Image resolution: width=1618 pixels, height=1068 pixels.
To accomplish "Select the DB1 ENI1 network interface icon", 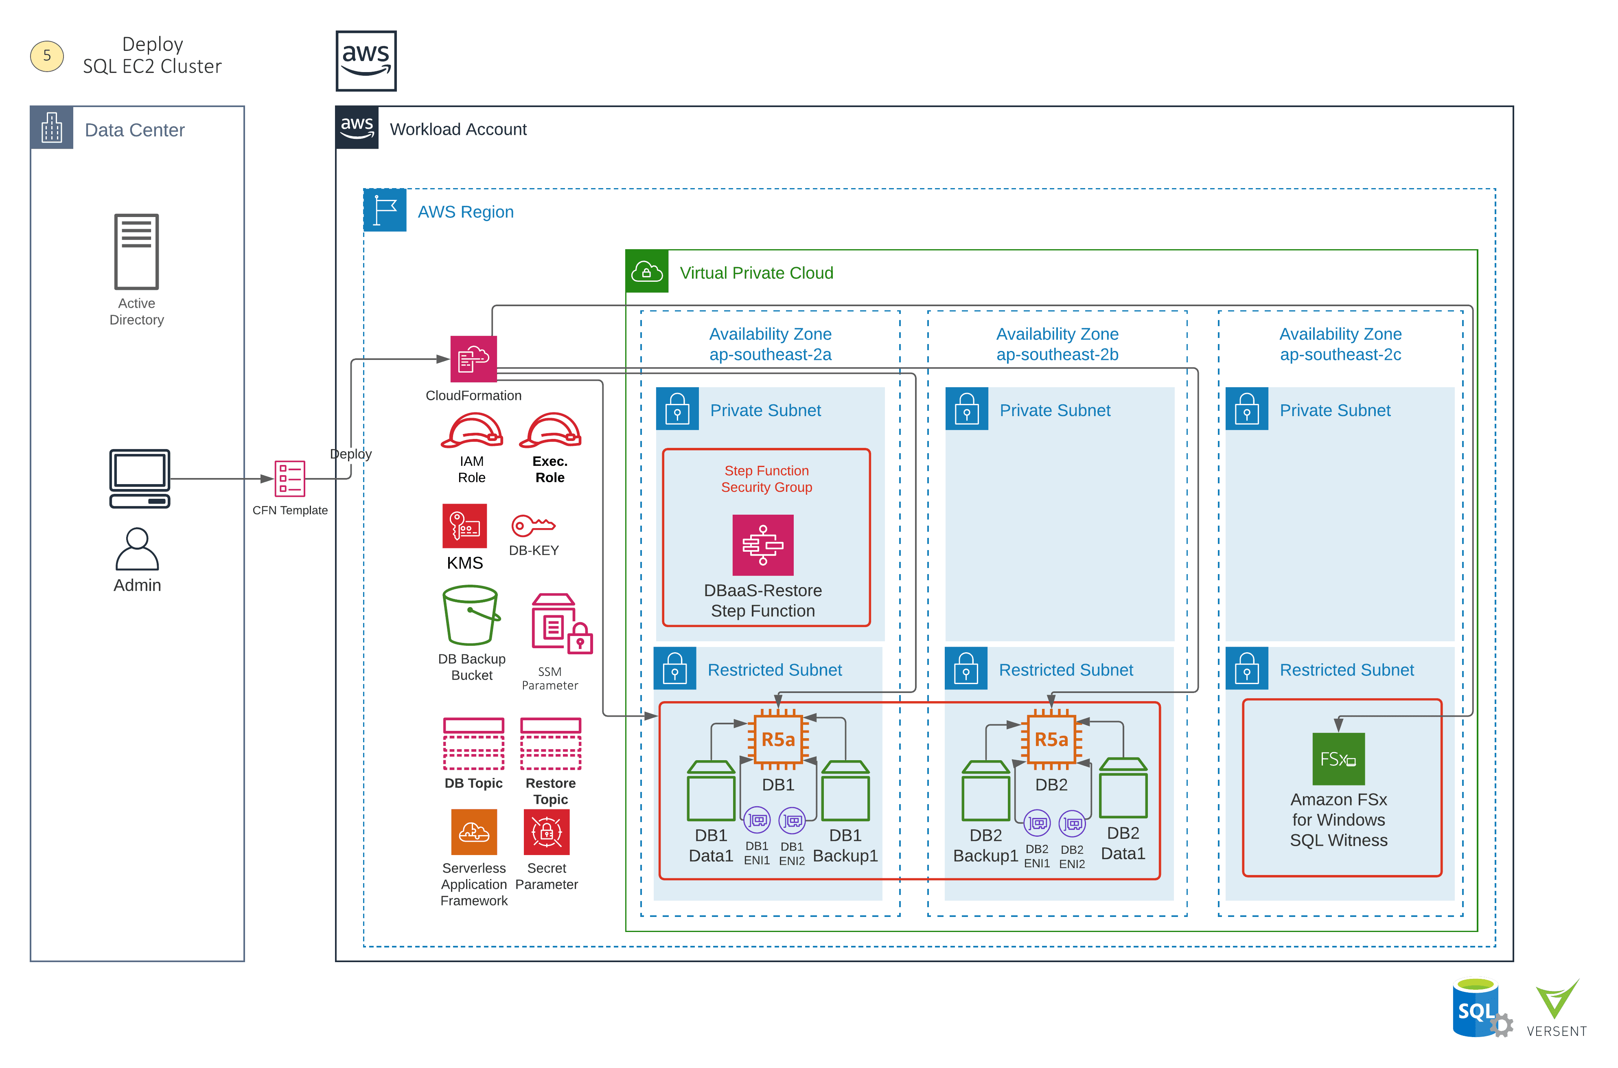I will [757, 820].
